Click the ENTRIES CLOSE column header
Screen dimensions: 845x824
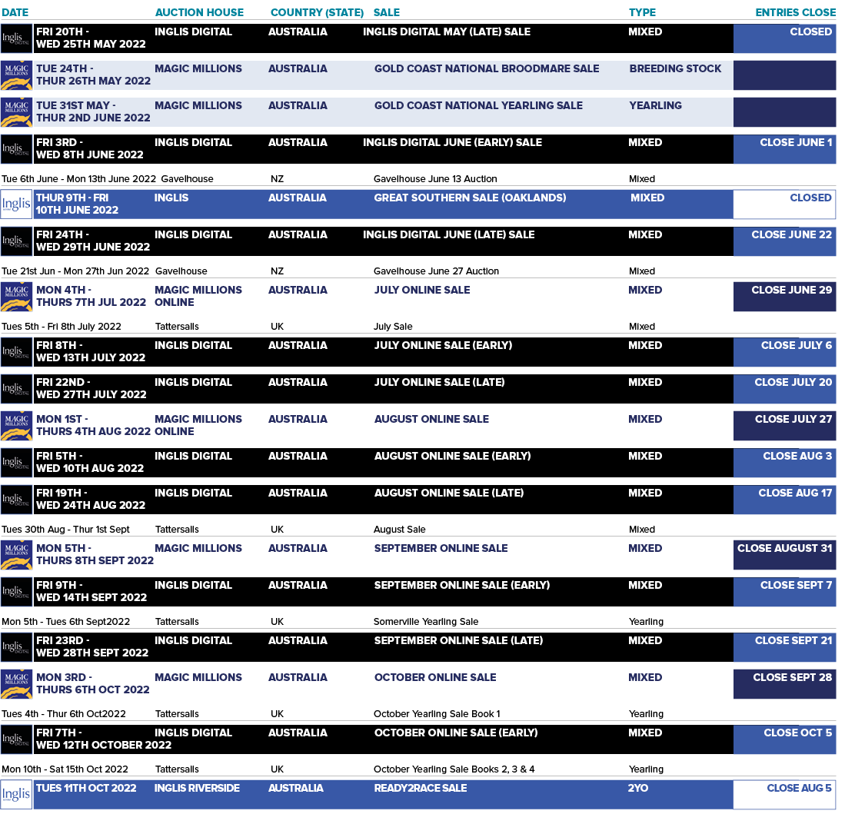tap(796, 12)
